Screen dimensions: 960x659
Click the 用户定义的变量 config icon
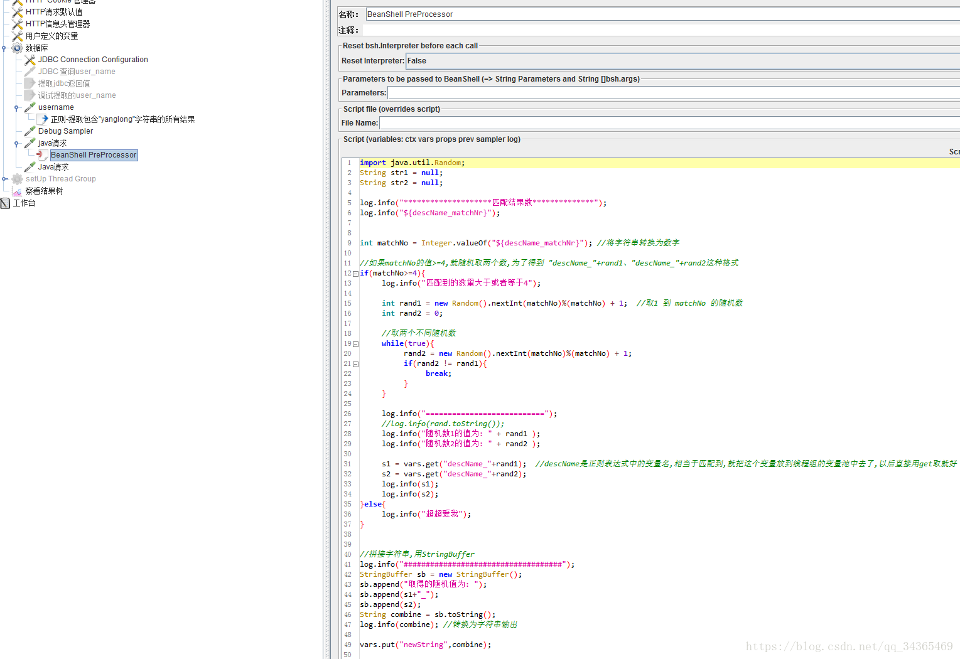point(18,36)
